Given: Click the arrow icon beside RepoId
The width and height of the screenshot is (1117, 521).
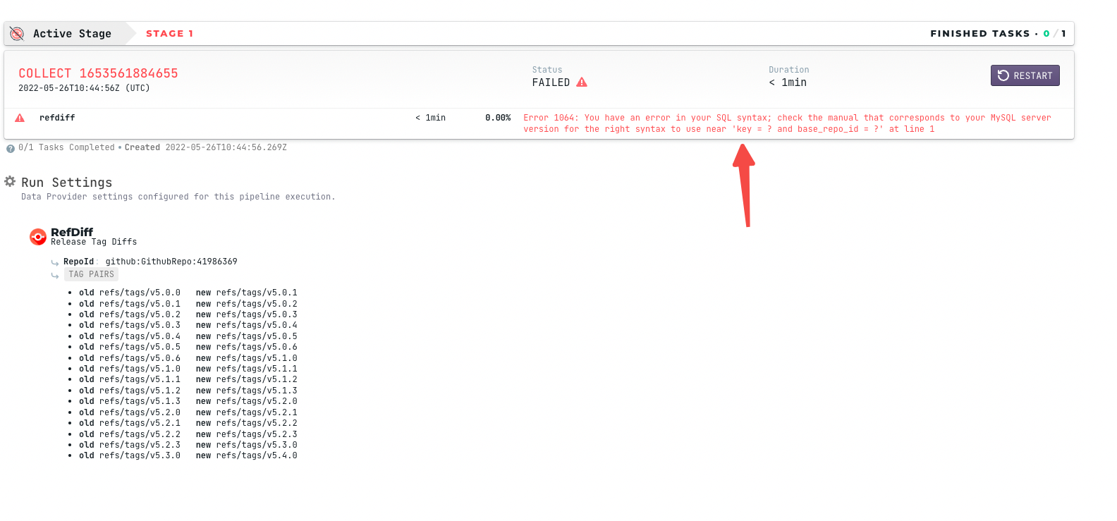Looking at the screenshot, I should pos(55,262).
